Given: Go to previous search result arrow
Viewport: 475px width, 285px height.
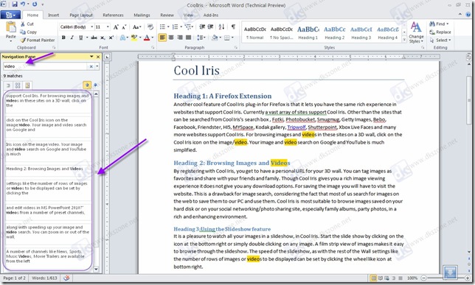Looking at the screenshot, I should 87,85.
